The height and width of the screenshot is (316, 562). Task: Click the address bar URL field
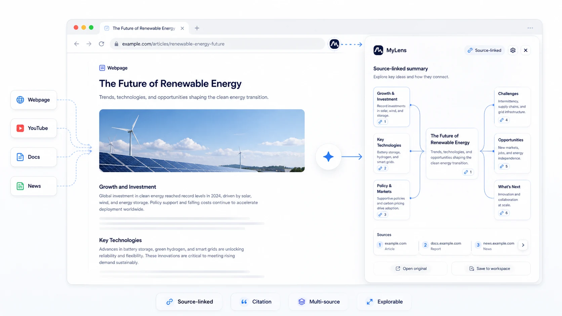(217, 44)
